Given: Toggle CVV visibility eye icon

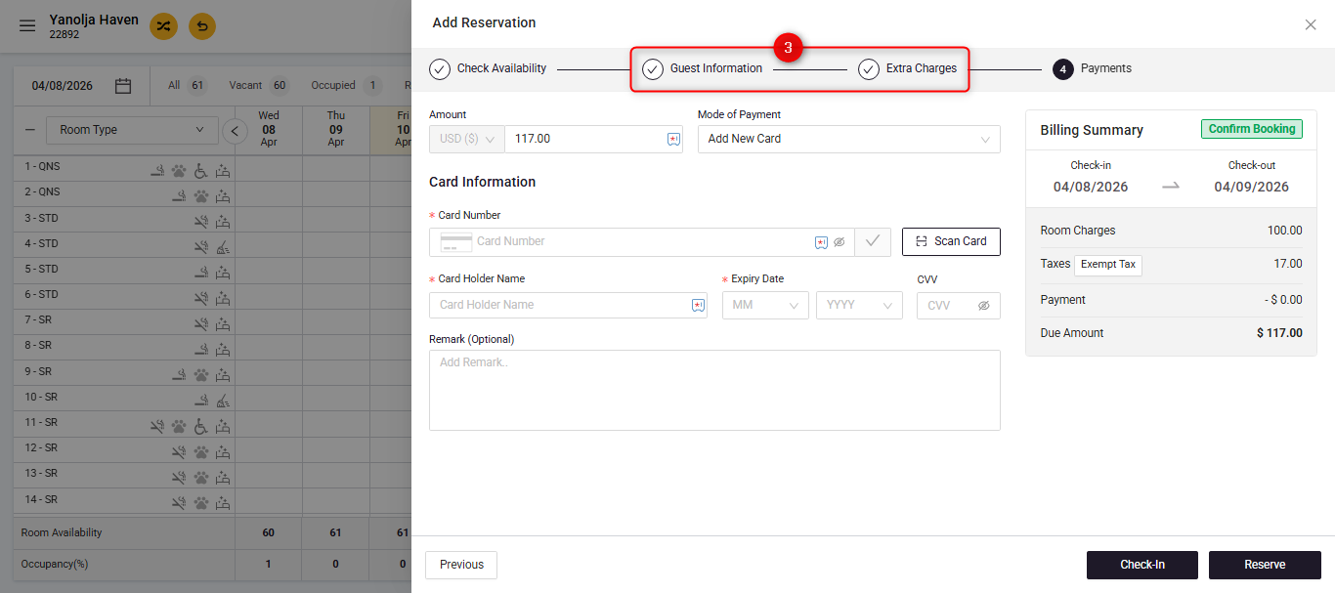Looking at the screenshot, I should pyautogui.click(x=984, y=306).
